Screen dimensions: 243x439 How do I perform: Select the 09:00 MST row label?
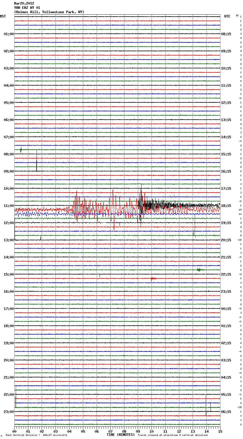[x=9, y=171]
